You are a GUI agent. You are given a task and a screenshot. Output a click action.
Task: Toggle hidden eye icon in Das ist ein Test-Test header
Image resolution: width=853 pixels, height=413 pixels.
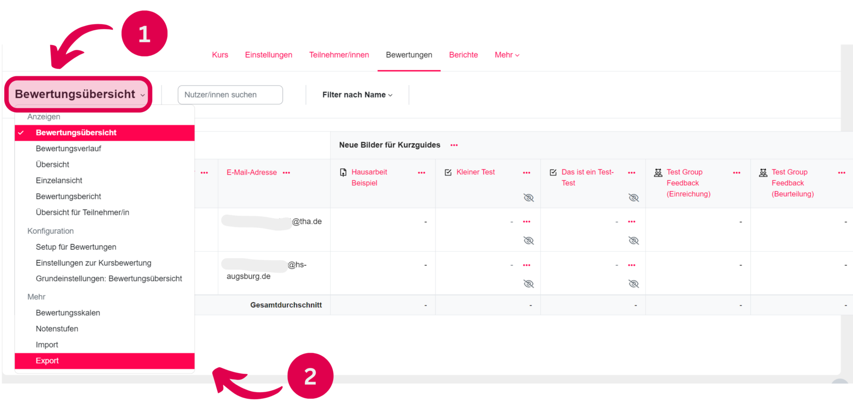pyautogui.click(x=633, y=198)
